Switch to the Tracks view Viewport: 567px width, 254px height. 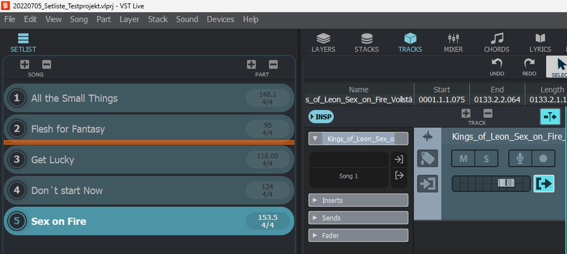pos(410,43)
